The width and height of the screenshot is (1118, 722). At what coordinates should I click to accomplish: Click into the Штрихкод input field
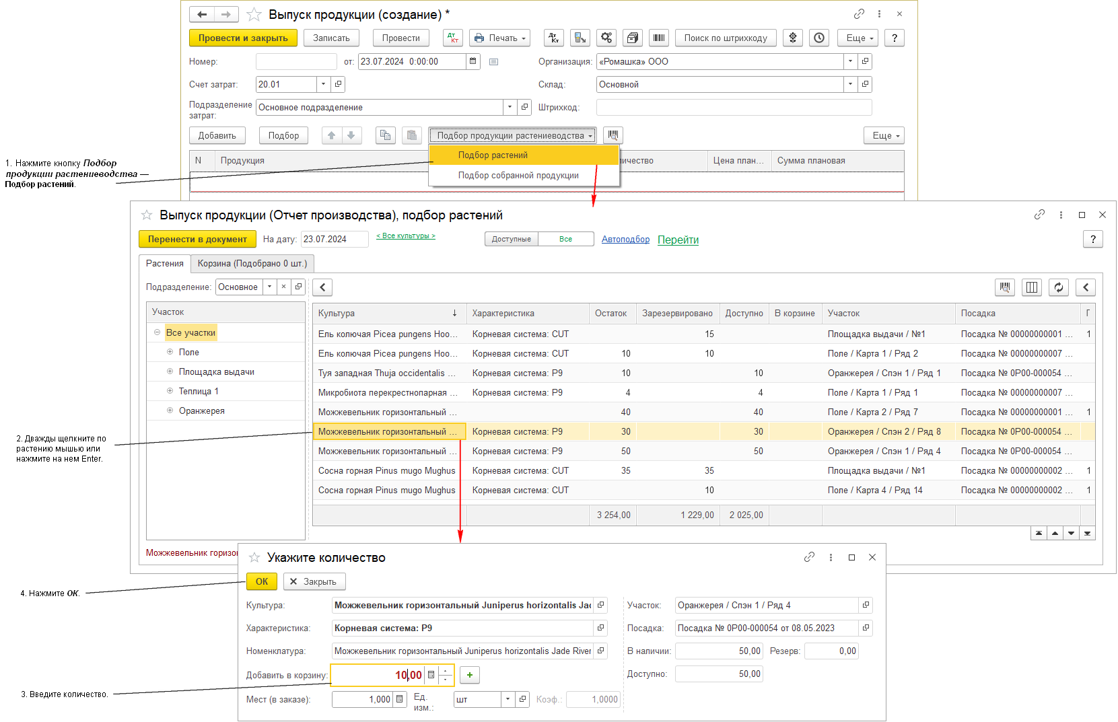734,107
